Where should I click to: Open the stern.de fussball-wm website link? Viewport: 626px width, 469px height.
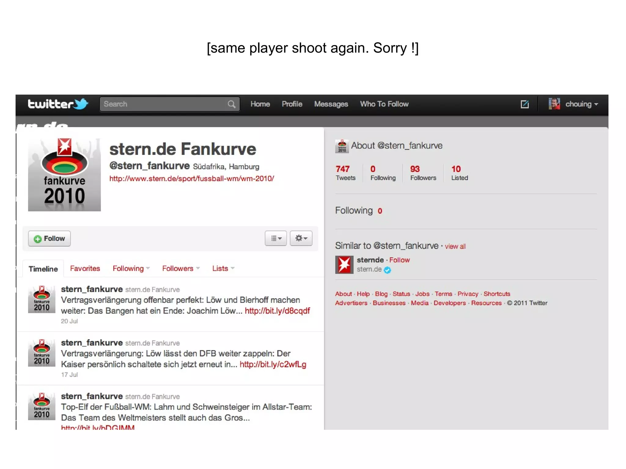tap(192, 178)
